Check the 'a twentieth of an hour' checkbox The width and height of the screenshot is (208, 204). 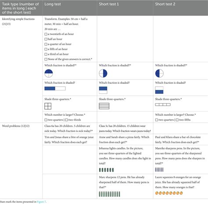click(x=46, y=34)
